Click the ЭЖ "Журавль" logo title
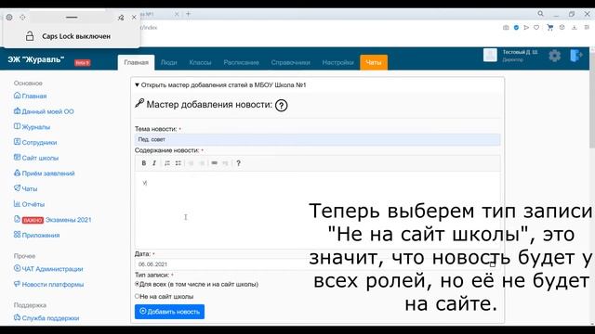This screenshot has height=334, width=595. point(36,59)
